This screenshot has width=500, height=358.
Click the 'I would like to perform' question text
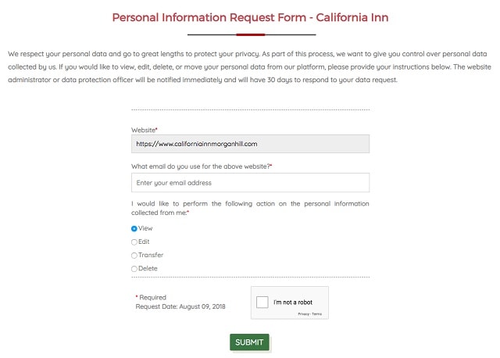[250, 208]
